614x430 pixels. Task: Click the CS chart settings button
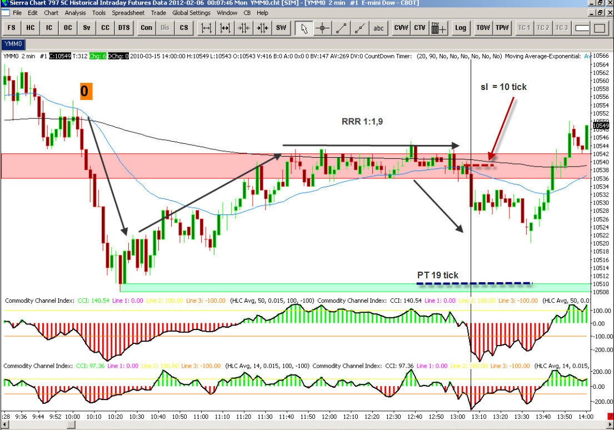(x=184, y=28)
